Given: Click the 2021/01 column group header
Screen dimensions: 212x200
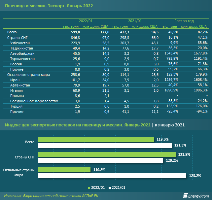Looking at the screenshot, I should (135, 21).
